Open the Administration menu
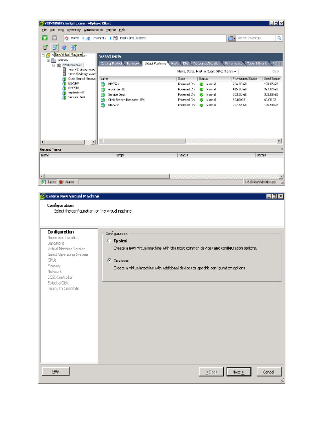Viewport: 323px width, 431px height. pyautogui.click(x=93, y=30)
